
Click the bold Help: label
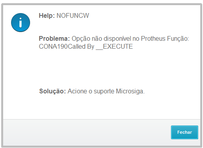tap(47, 15)
